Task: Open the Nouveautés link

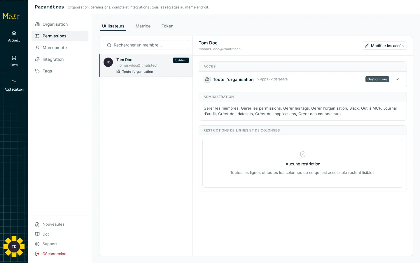Action: 60,224
